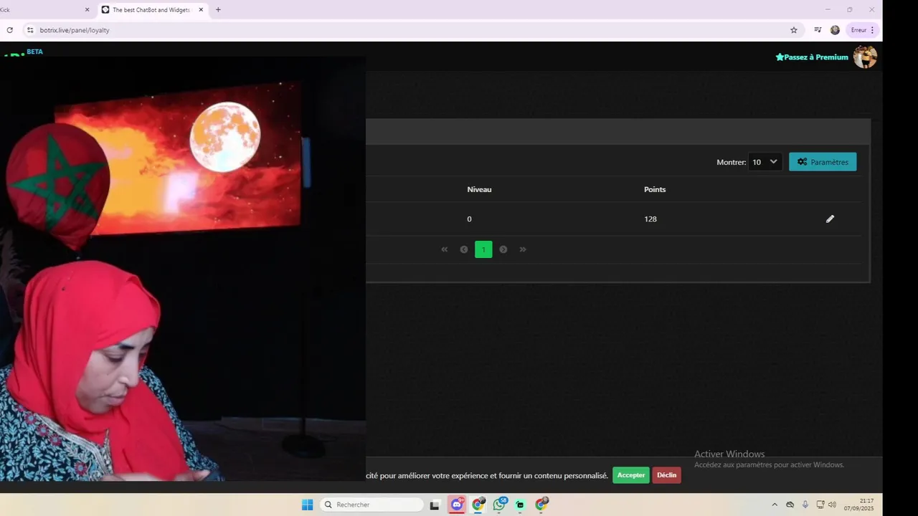Open the volume tray icon
The width and height of the screenshot is (918, 516).
pyautogui.click(x=832, y=505)
